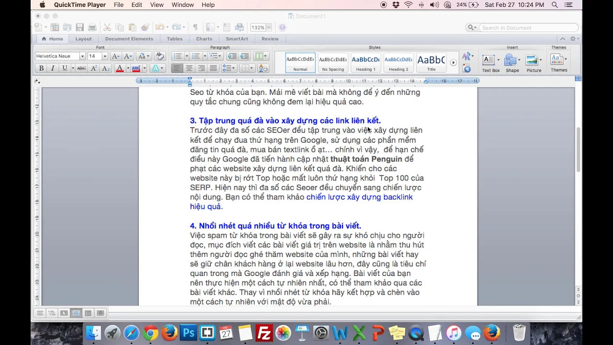Viewport: 613px width, 345px height.
Task: Click the Paste clipboard icon
Action: (x=132, y=27)
